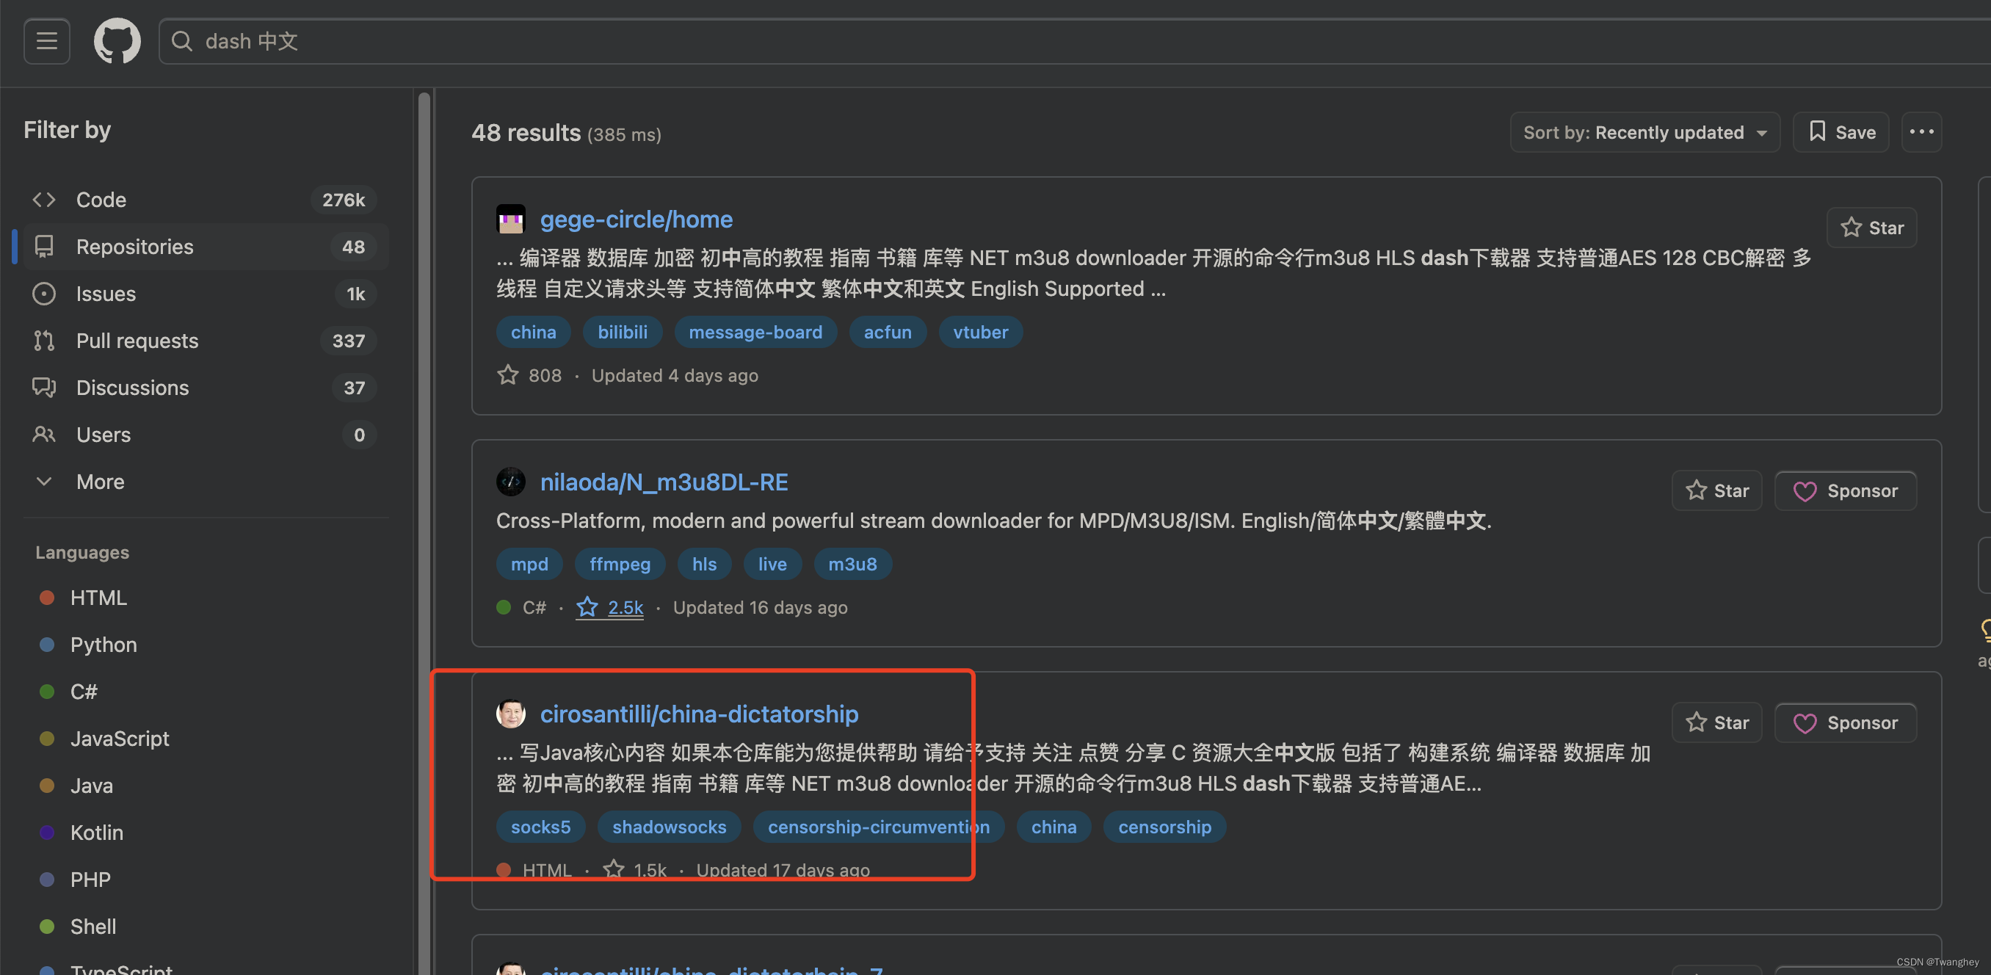
Task: Star the gege-circle/home repository
Action: click(1871, 228)
